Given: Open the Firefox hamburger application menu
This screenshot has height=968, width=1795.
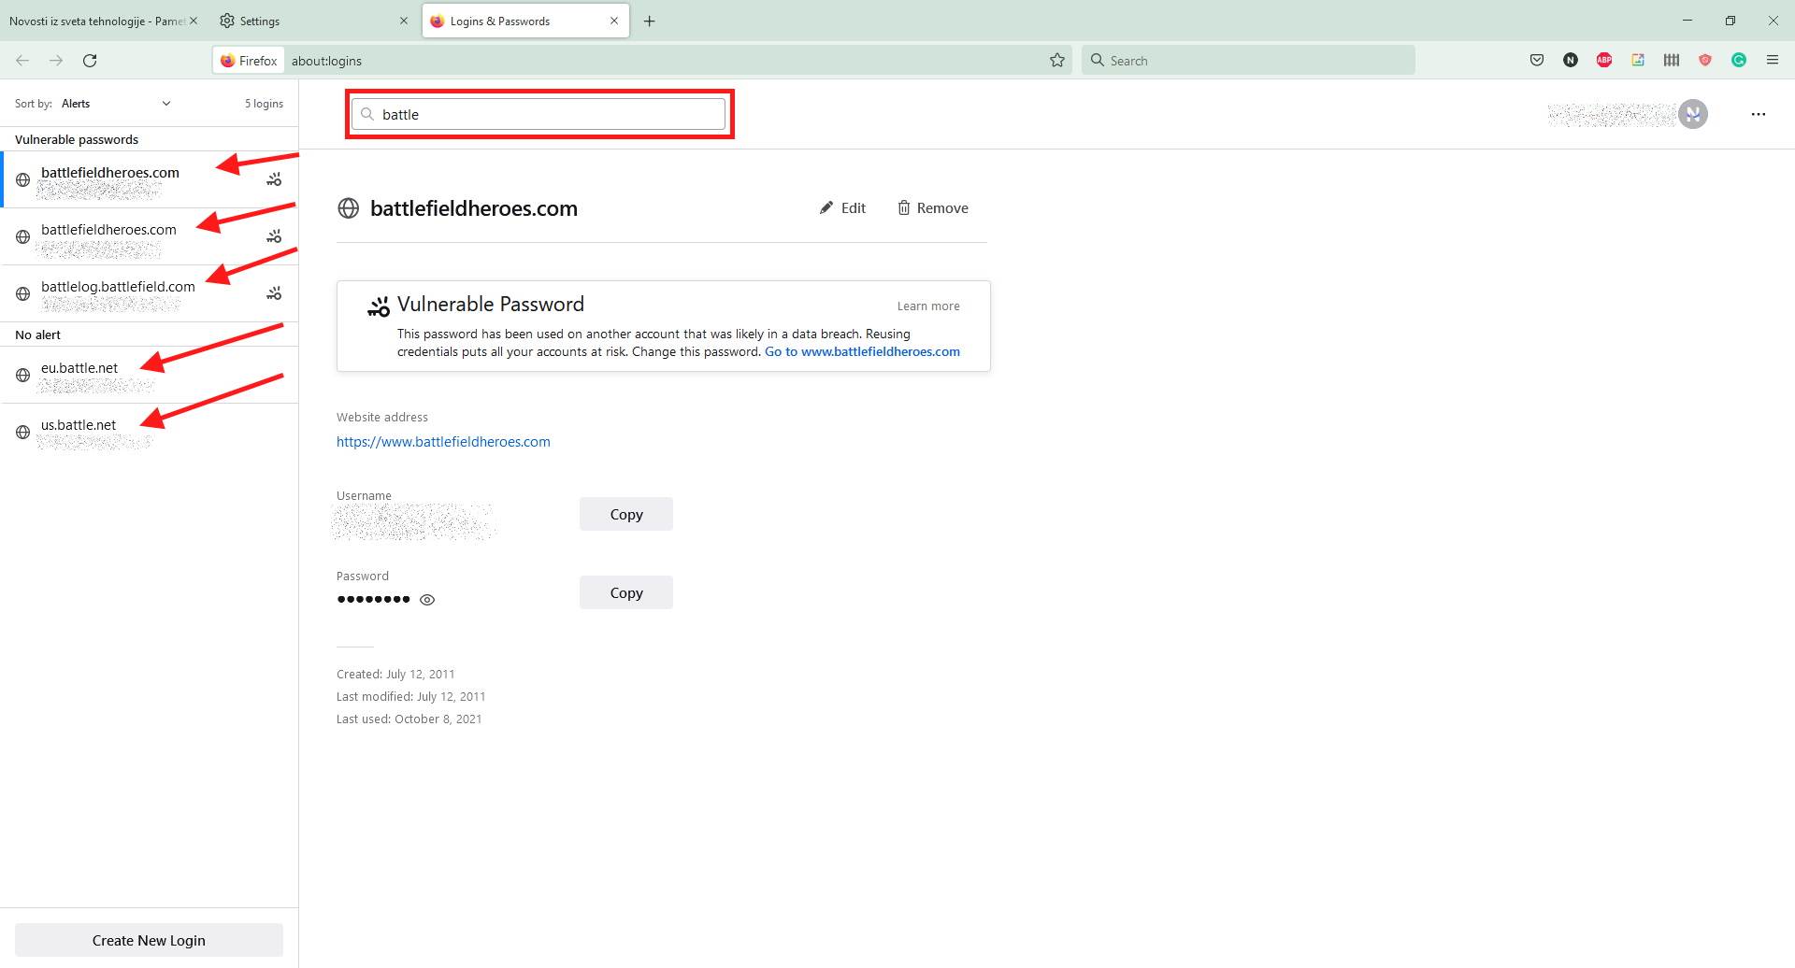Looking at the screenshot, I should point(1773,60).
